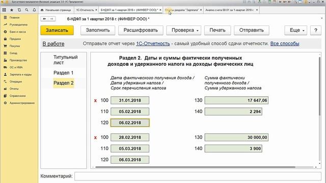Click the ОС и НМА truck icon
The width and height of the screenshot is (326, 183).
pos(6,67)
